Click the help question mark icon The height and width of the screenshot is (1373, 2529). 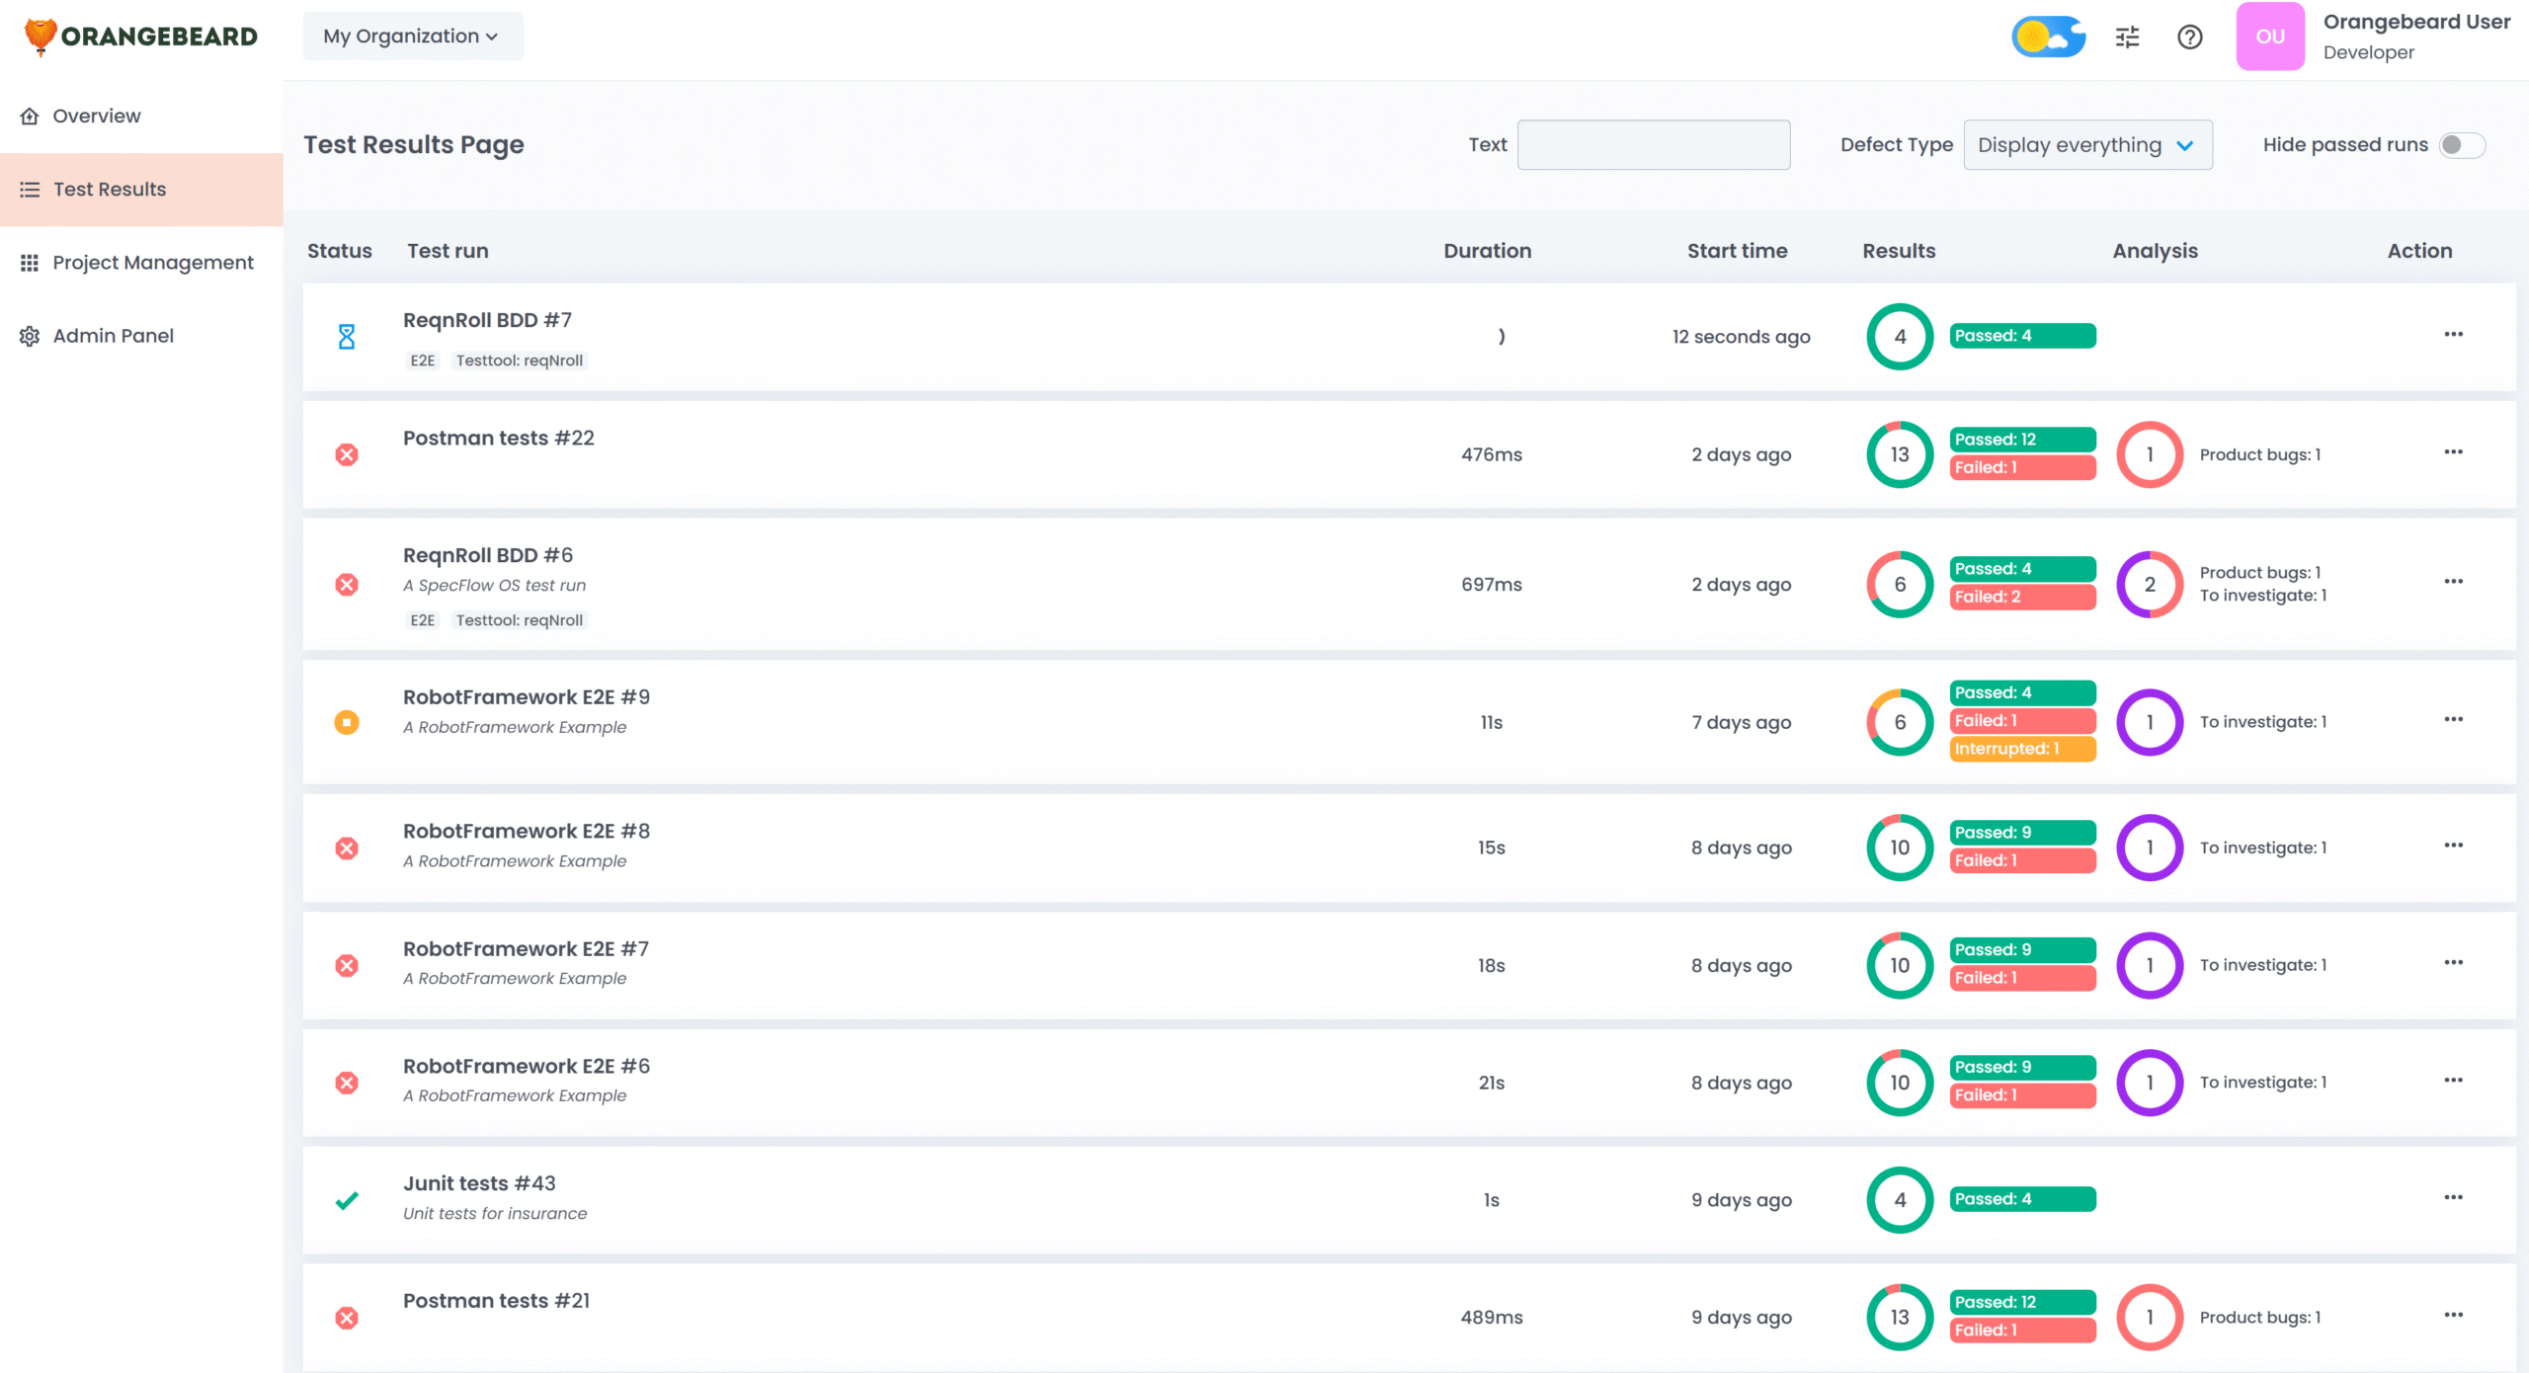point(2189,38)
